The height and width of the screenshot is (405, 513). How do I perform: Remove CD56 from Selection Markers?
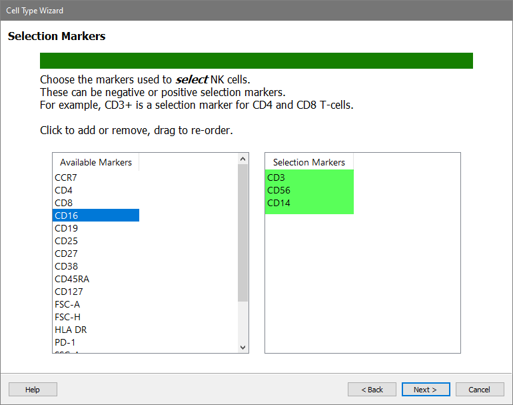(x=279, y=190)
